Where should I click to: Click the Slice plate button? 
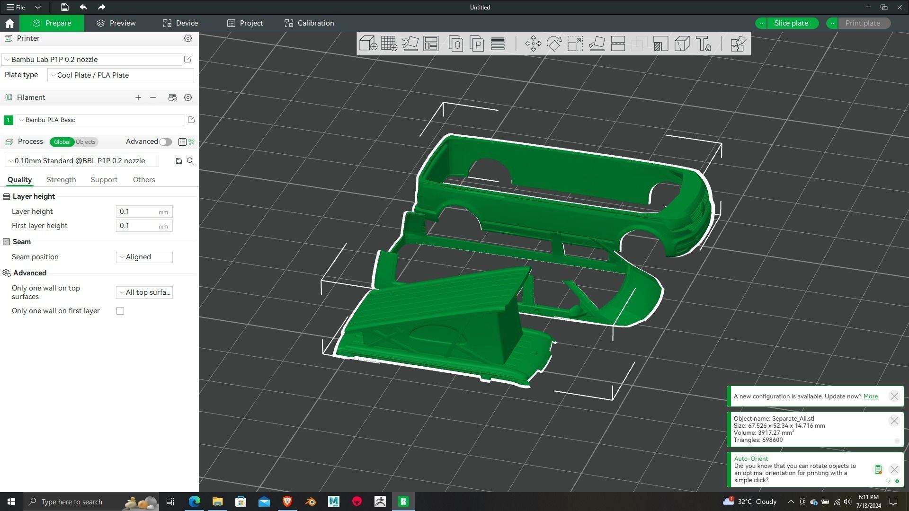tap(793, 23)
